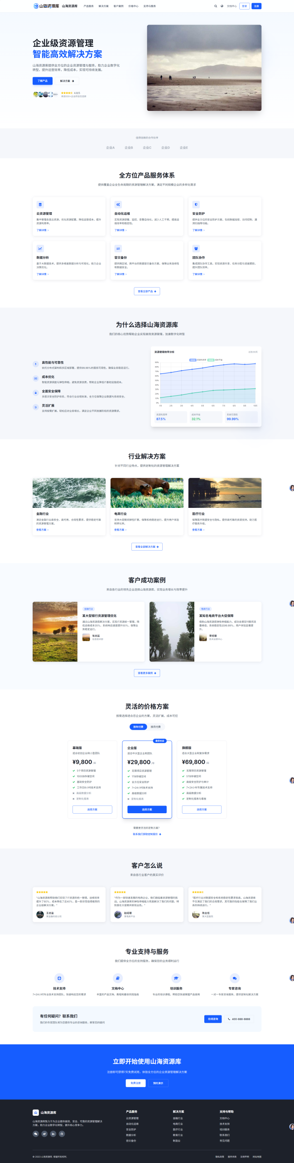Click the GitHub icon in the footer
Image resolution: width=294 pixels, height=1163 pixels.
(x=62, y=1133)
